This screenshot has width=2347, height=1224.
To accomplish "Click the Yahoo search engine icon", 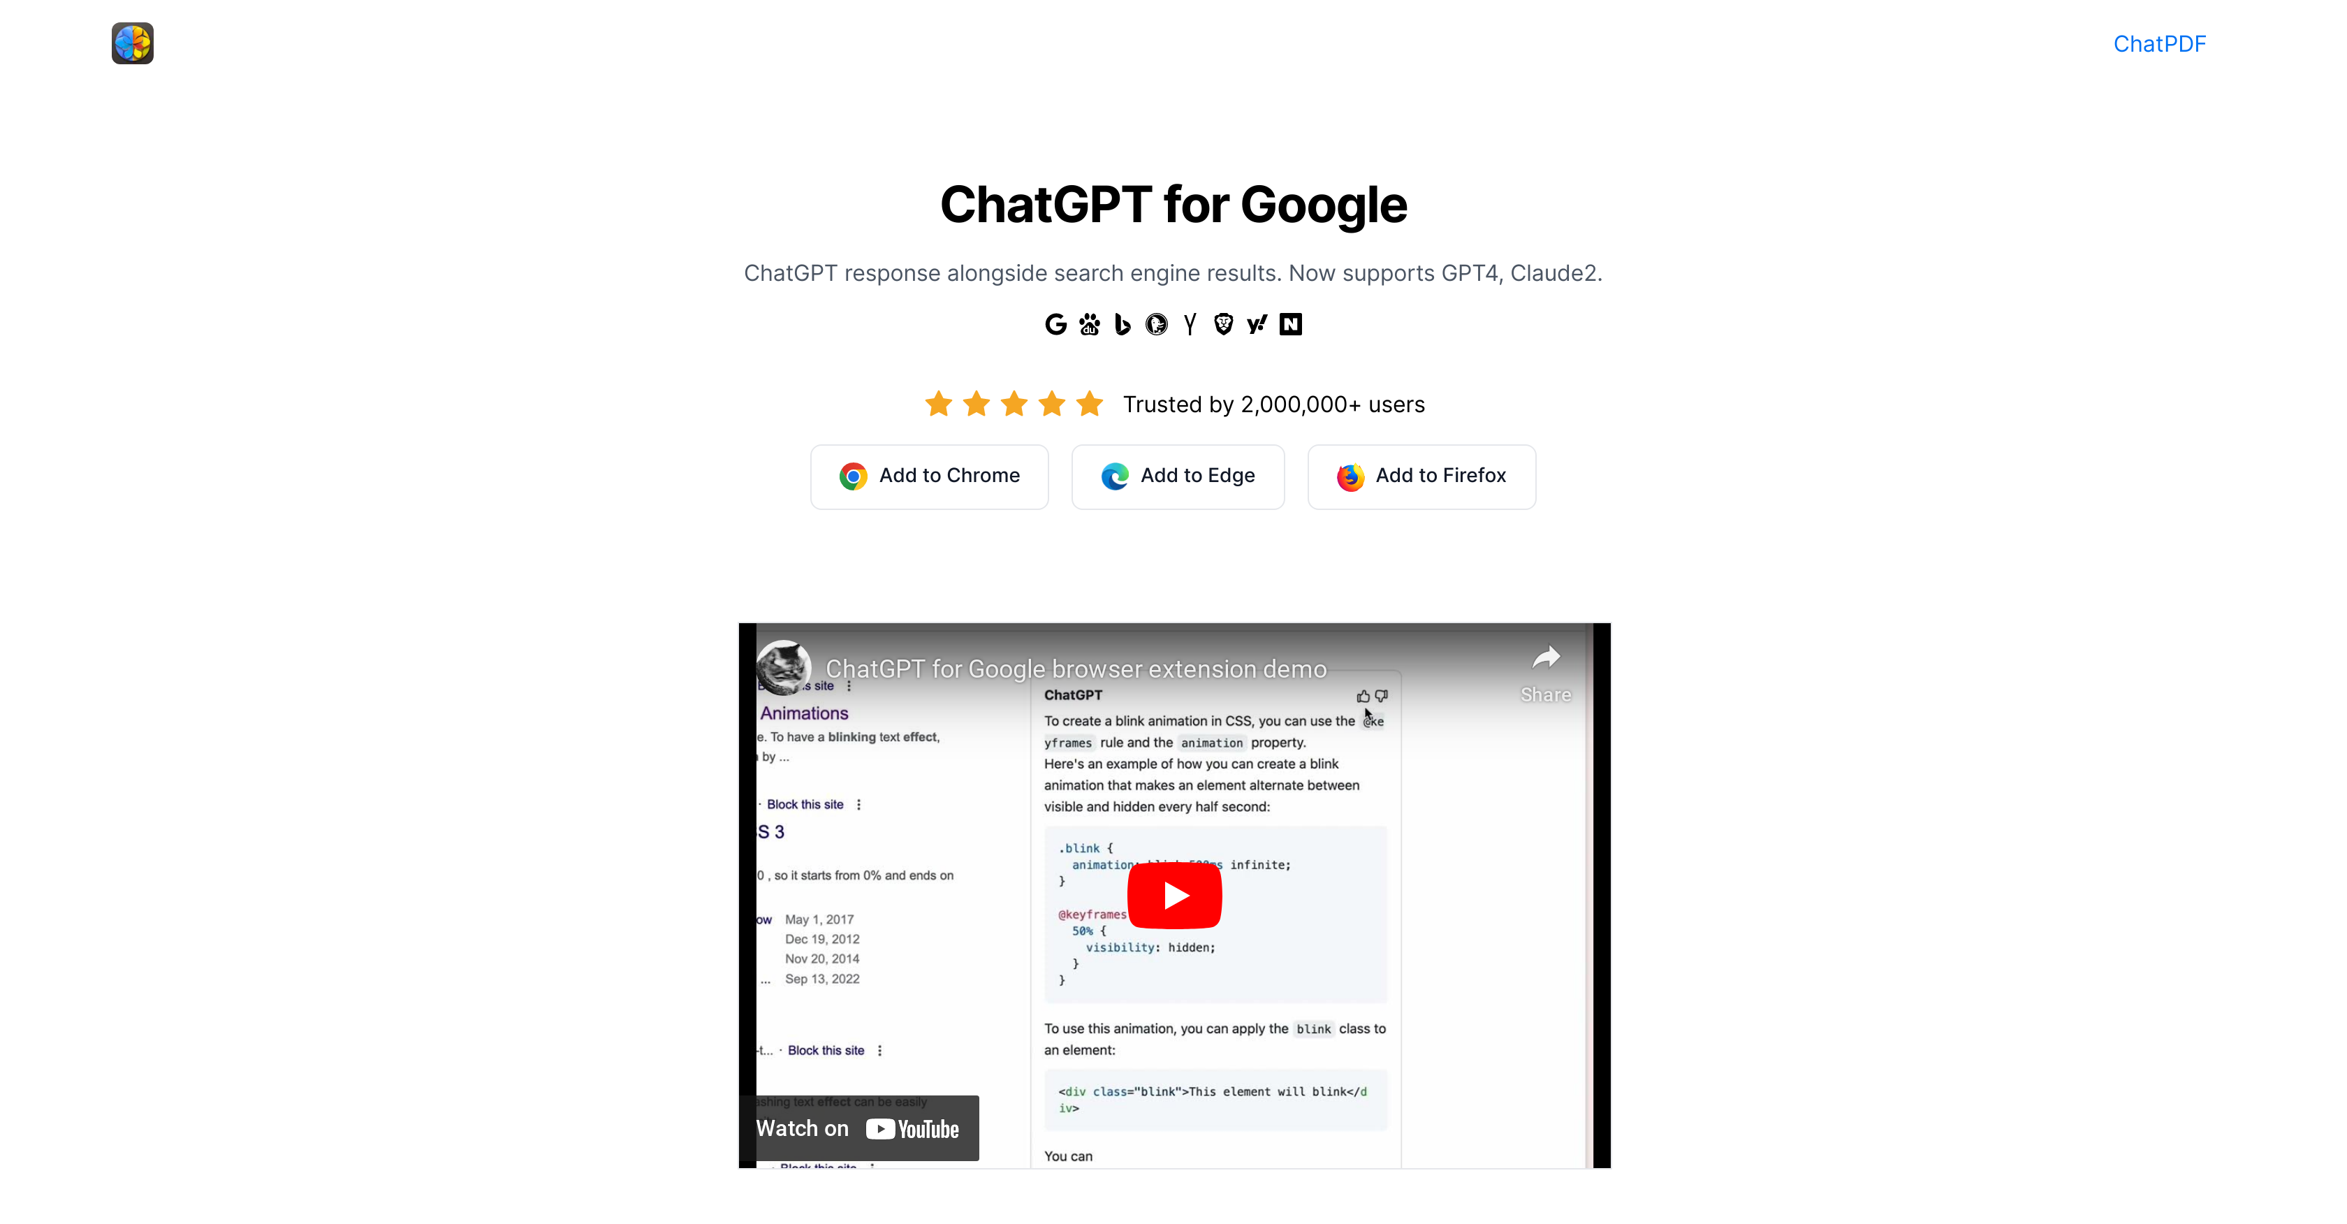I will [1257, 325].
